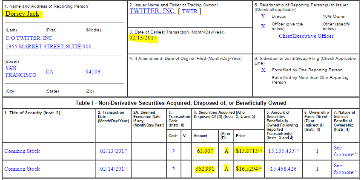Click the Table I heading

point(181,103)
